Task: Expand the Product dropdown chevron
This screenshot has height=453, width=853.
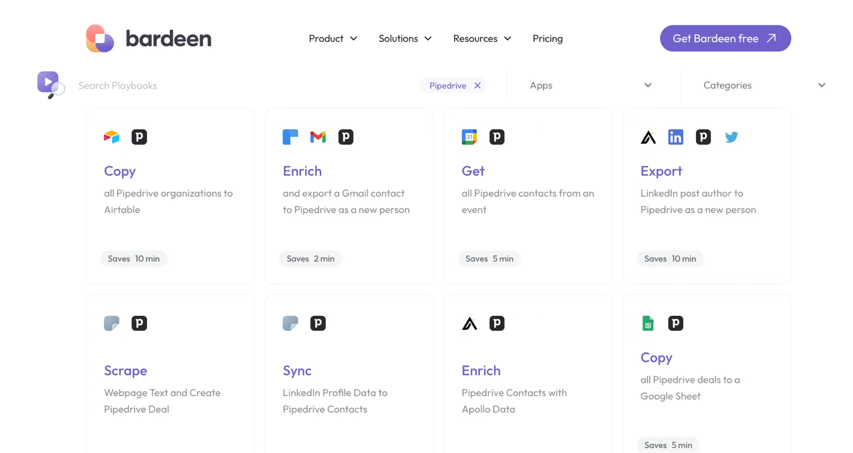Action: coord(354,39)
